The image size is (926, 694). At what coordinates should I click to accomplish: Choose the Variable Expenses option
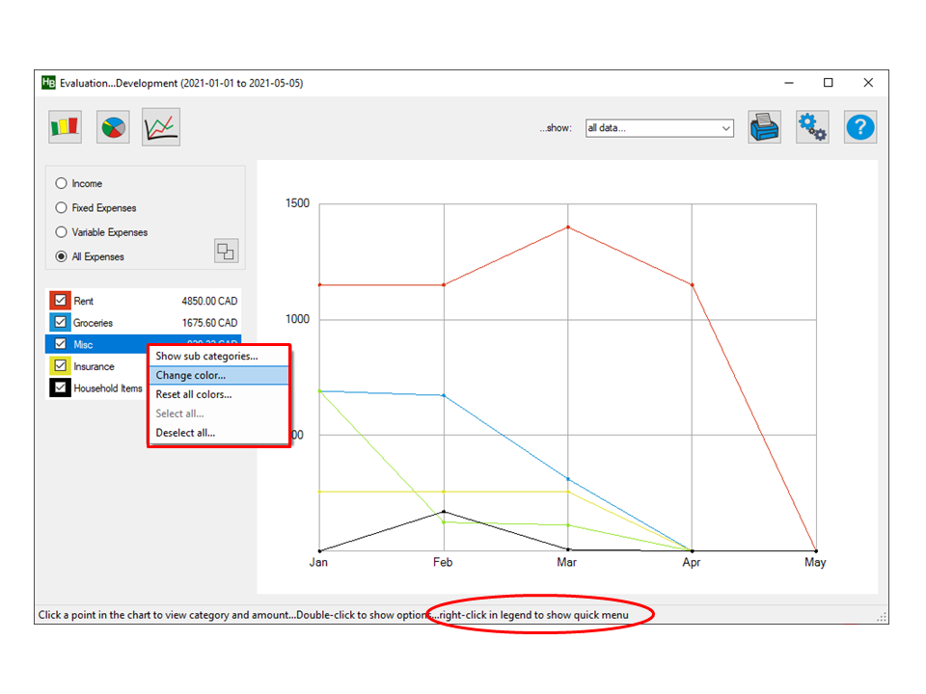tap(62, 232)
